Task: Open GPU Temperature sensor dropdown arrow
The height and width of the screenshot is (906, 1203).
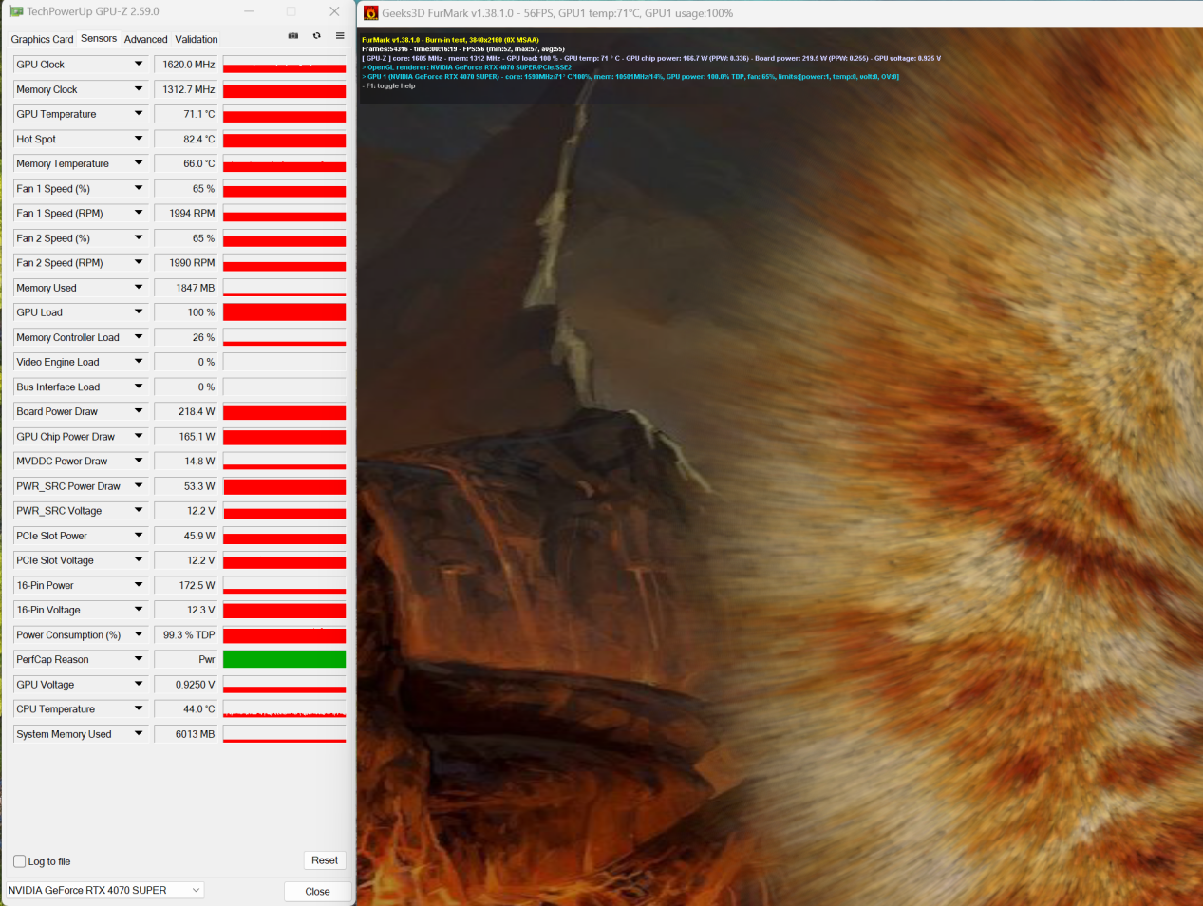Action: (x=139, y=114)
